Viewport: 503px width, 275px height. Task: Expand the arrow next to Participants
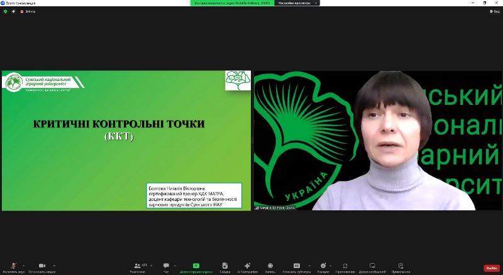pos(151,265)
